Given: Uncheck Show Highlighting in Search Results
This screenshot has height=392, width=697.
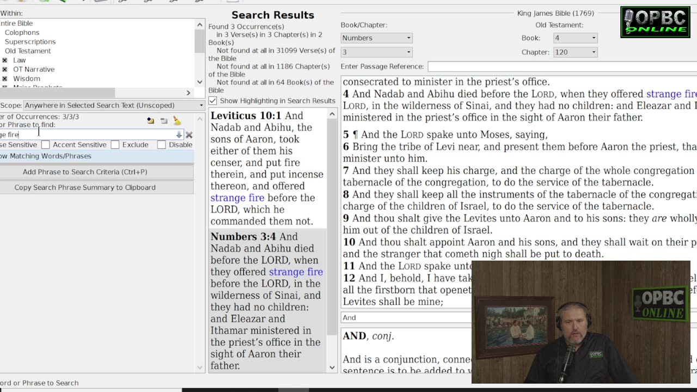Looking at the screenshot, I should 213,101.
